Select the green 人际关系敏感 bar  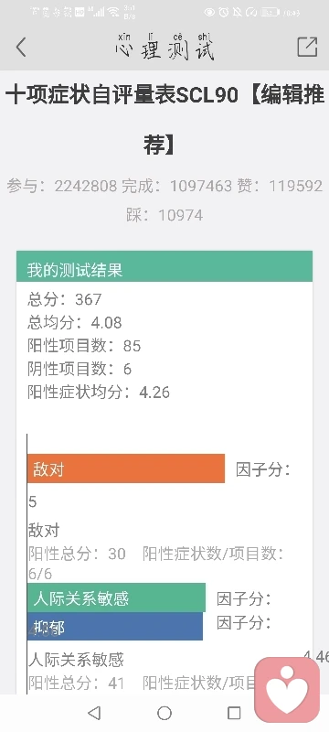[x=116, y=597]
